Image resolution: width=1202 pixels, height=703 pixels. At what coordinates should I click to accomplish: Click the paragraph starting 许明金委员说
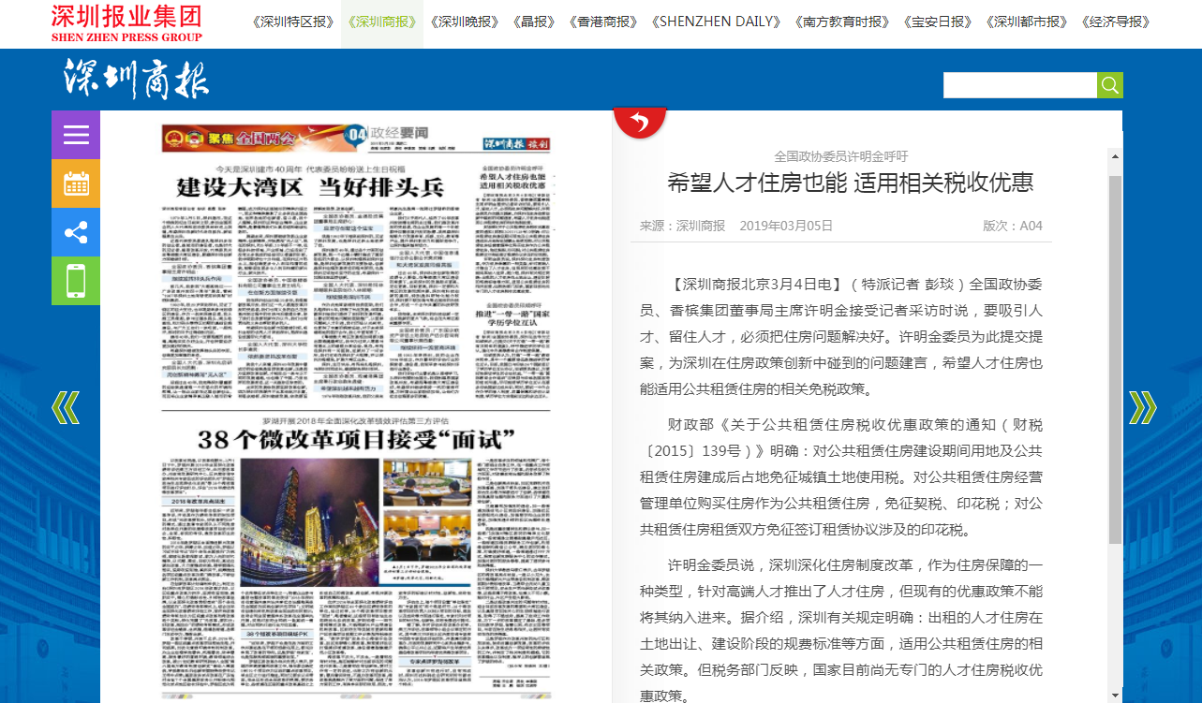point(841,631)
